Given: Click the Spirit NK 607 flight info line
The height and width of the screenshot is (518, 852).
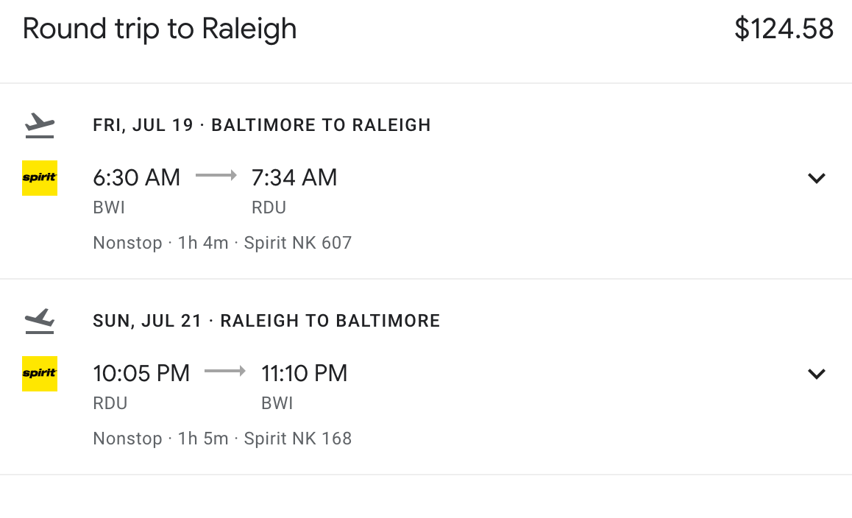Looking at the screenshot, I should (222, 243).
